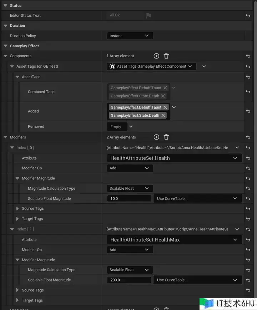Open Added tags picker chevron

click(x=174, y=107)
